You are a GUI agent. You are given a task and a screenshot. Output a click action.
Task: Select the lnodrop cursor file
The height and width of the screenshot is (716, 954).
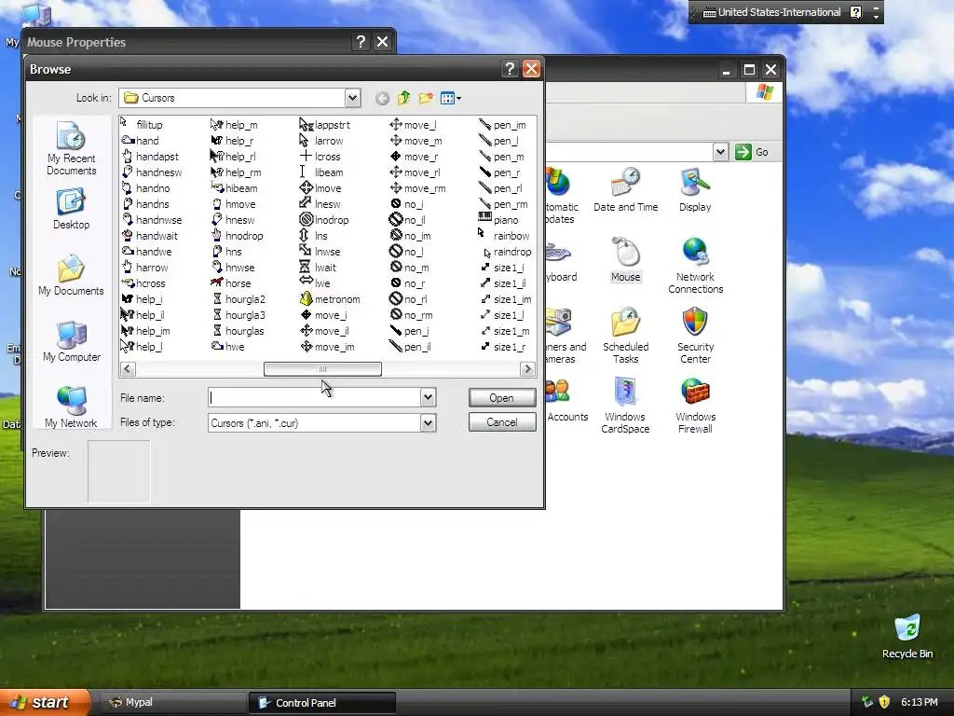324,220
